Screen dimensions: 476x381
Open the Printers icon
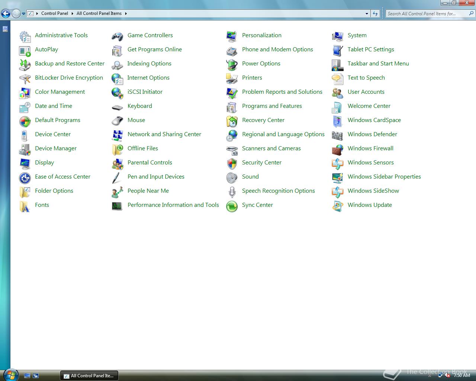tap(232, 79)
